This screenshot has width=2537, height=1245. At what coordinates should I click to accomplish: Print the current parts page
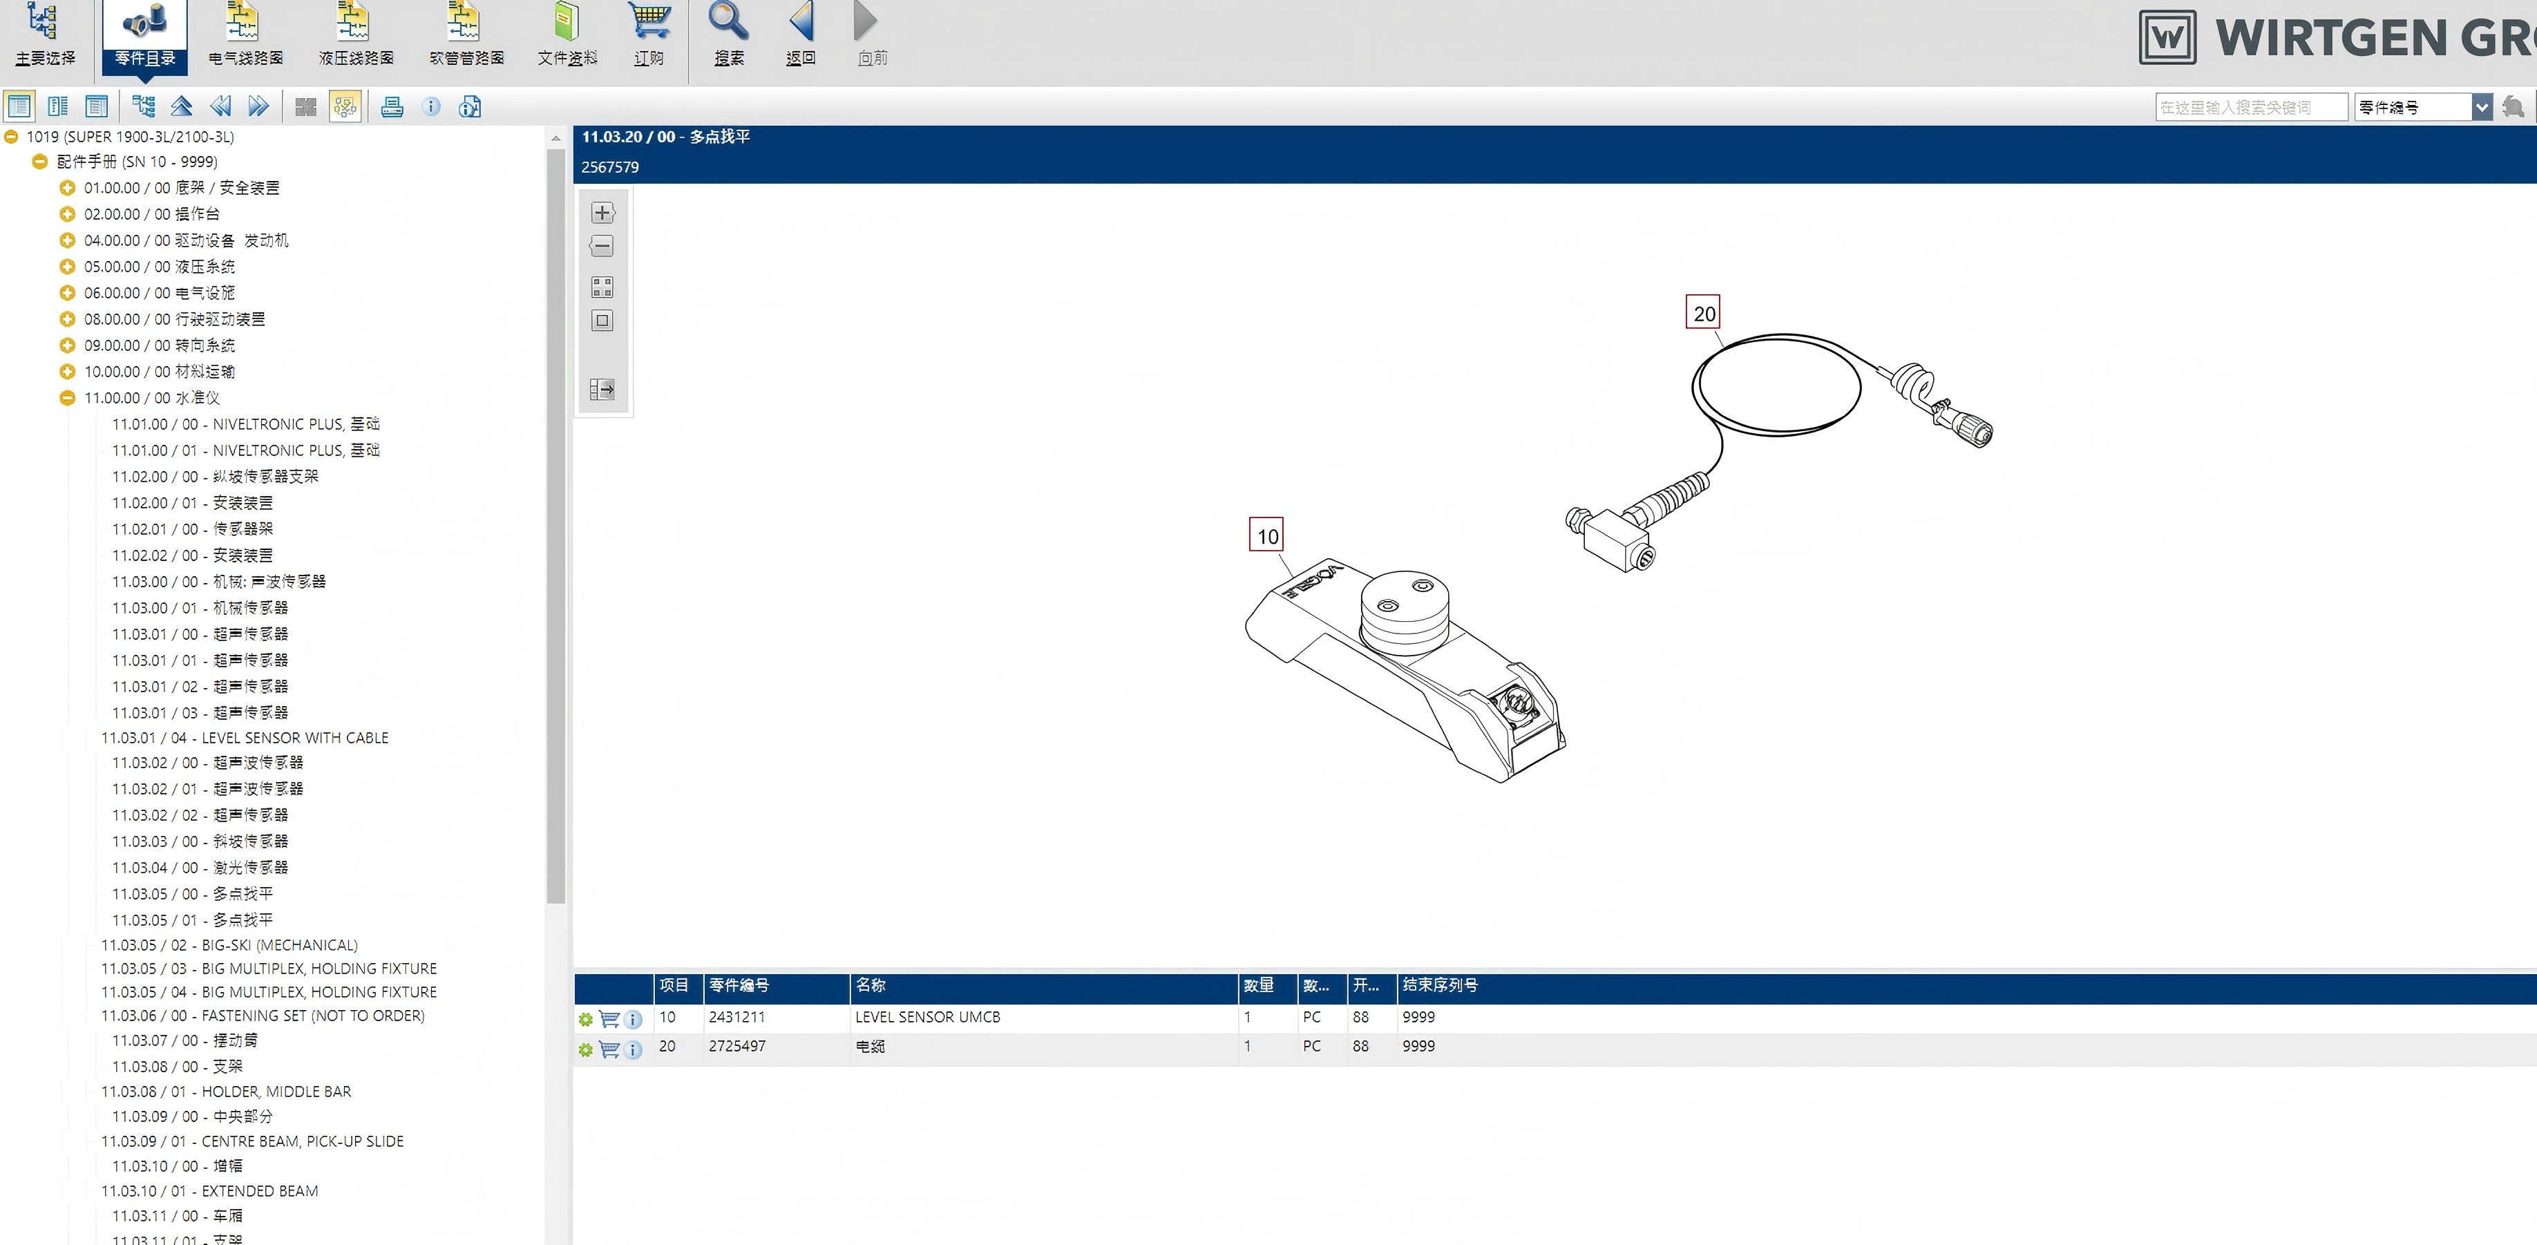[x=392, y=106]
